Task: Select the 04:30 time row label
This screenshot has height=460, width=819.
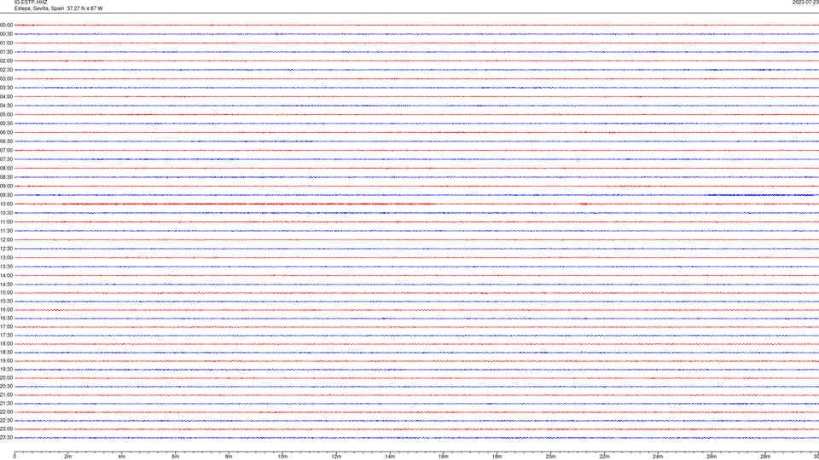Action: click(6, 106)
